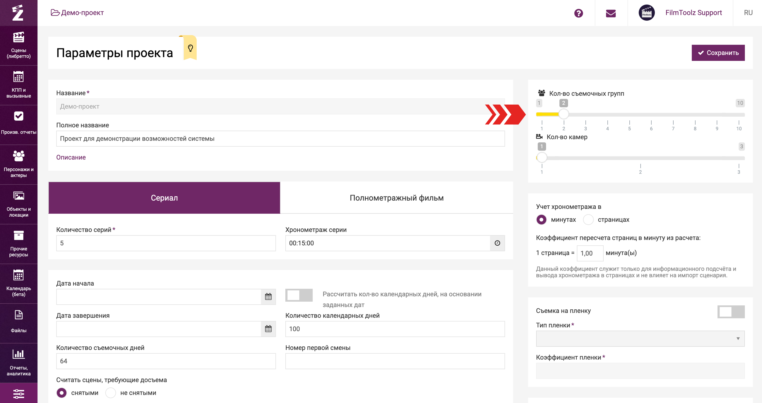Open Отчеты, аналитика chart icon
This screenshot has width=762, height=403.
point(18,354)
